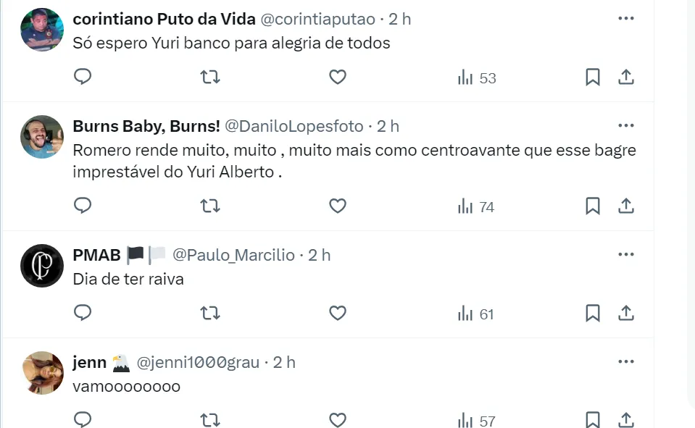Open the @Paulo_Marcilio profile link
This screenshot has width=695, height=428.
click(233, 255)
